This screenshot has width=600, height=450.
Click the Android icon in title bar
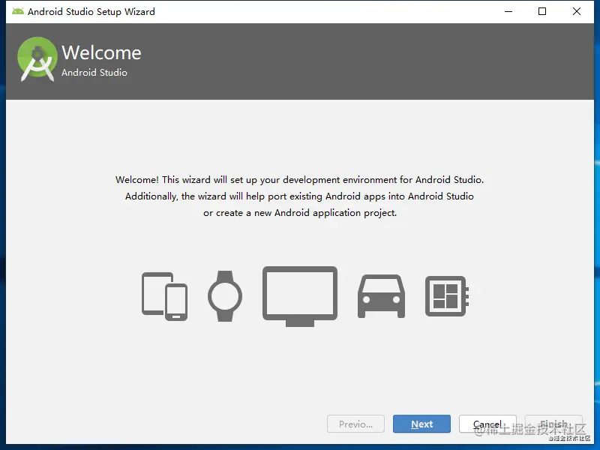17,11
